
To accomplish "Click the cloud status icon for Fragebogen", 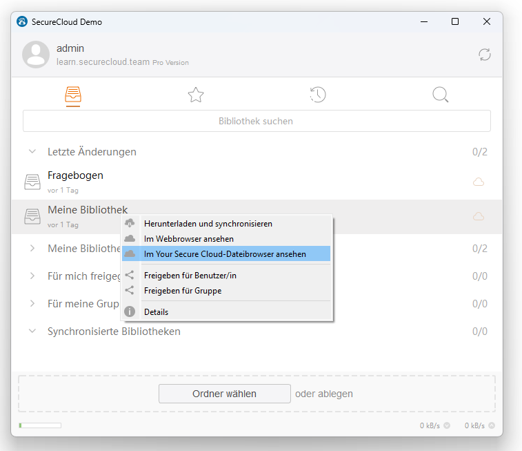I will pyautogui.click(x=479, y=182).
